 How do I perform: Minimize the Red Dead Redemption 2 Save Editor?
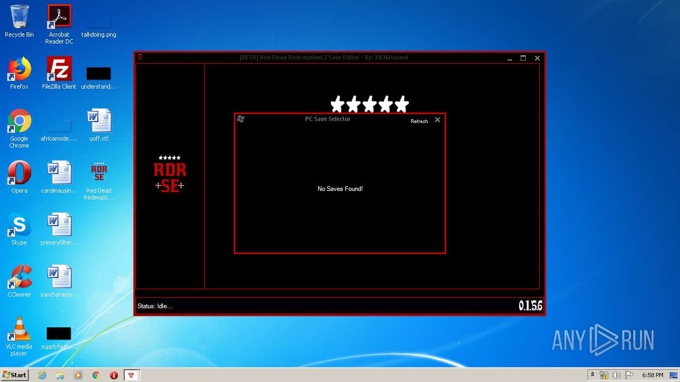509,58
